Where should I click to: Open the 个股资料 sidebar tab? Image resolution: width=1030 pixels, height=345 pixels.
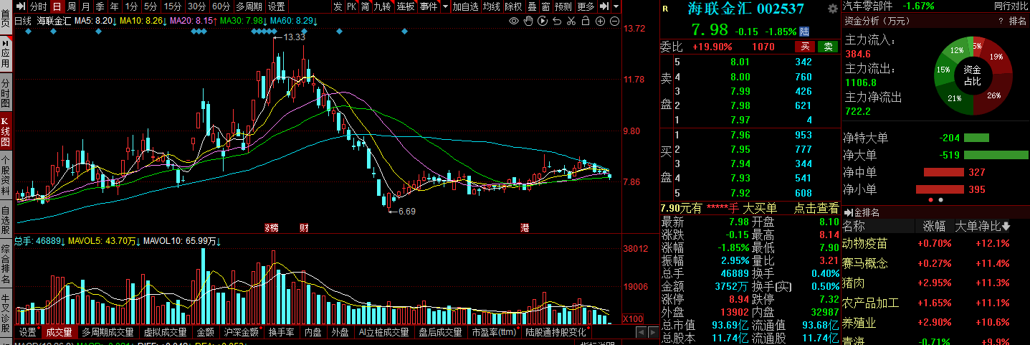tap(6, 176)
